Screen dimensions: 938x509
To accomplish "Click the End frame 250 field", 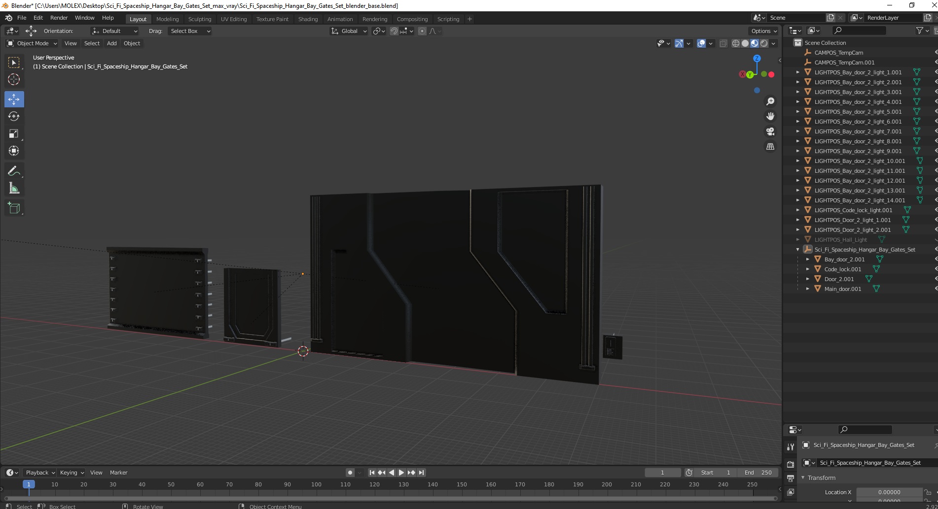I will pos(758,473).
